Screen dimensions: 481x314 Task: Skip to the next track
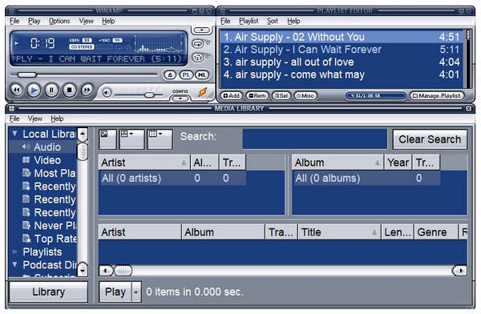pyautogui.click(x=87, y=90)
